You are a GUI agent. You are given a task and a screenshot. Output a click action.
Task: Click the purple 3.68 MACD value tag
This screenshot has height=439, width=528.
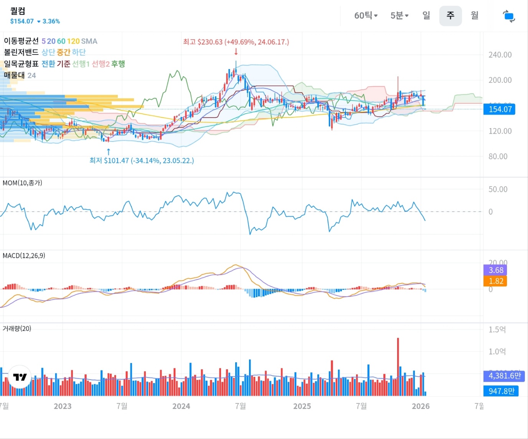point(496,270)
